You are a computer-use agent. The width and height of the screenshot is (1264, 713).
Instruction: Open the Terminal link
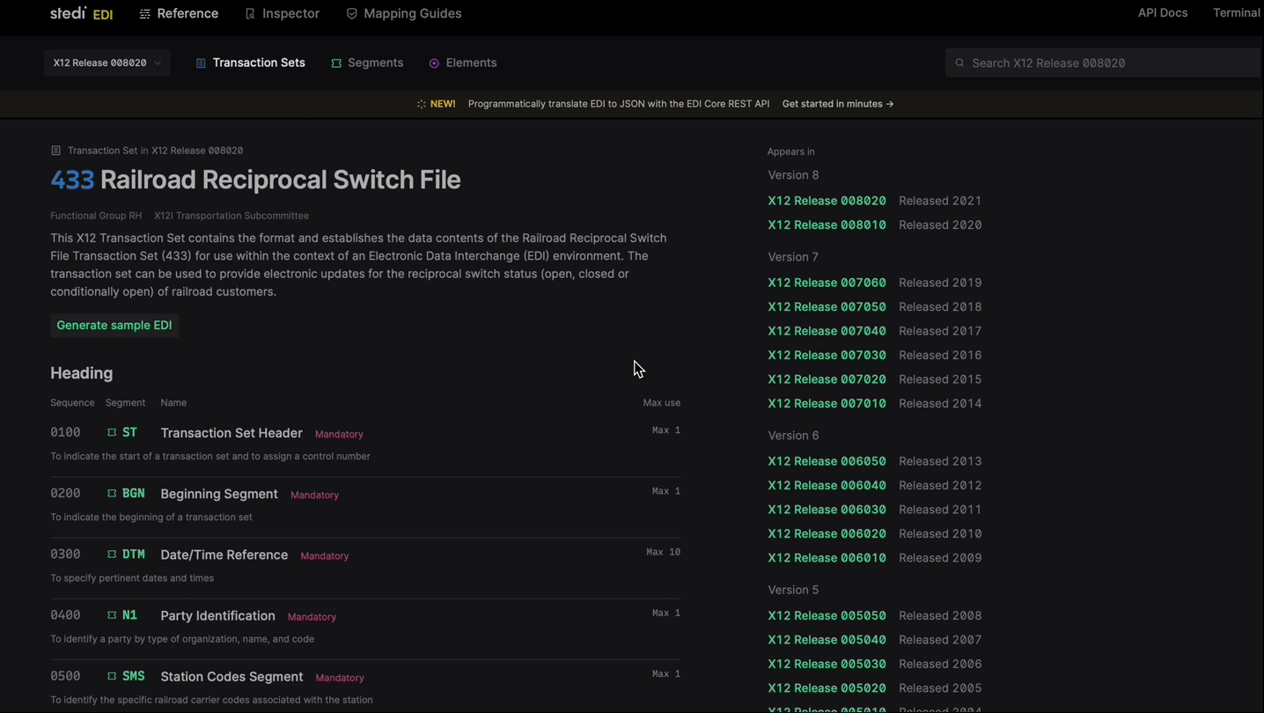(x=1237, y=13)
